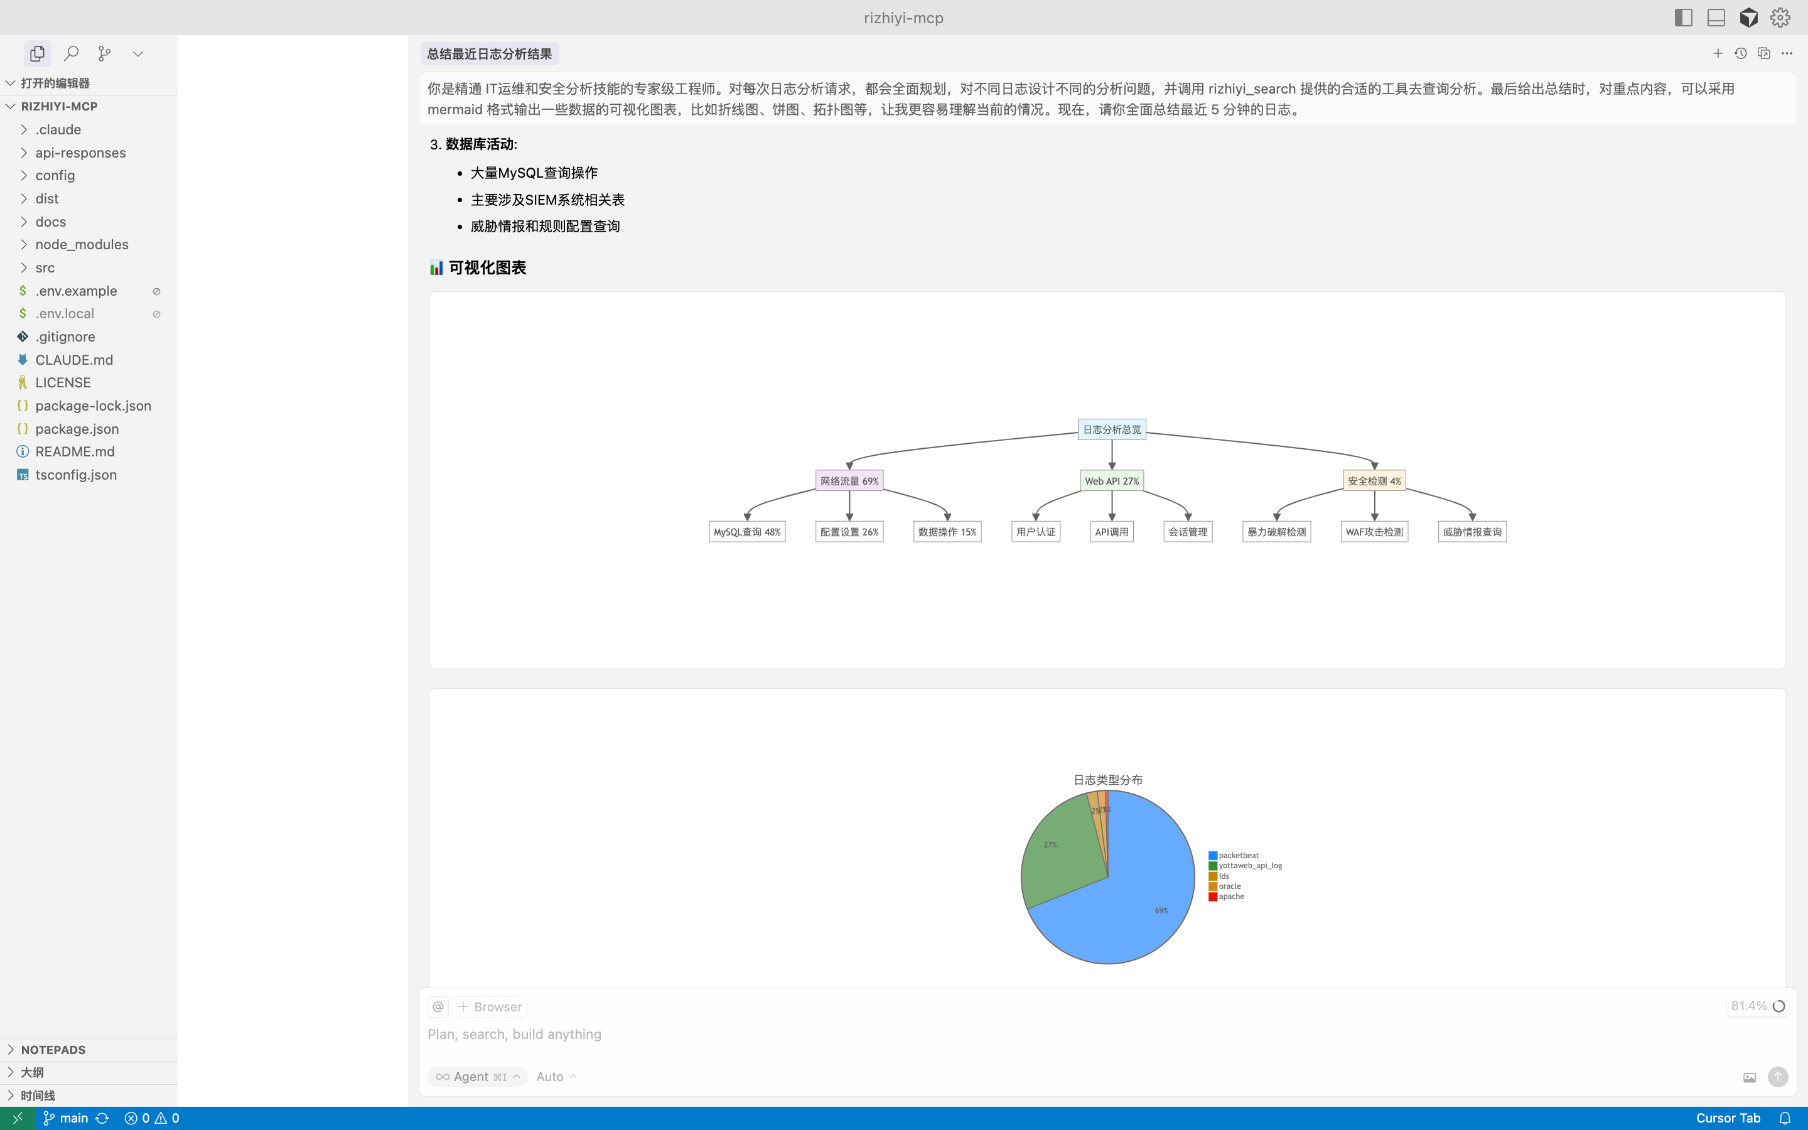Open the settings gear icon
Image resolution: width=1808 pixels, height=1130 pixels.
(x=1780, y=17)
